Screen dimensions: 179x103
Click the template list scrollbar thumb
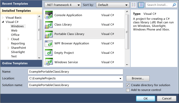[x=127, y=32]
